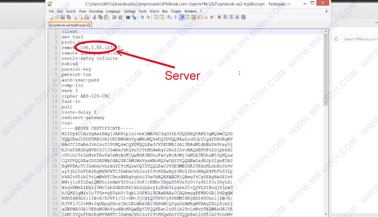
Task: Click the Search VPNBook.com field in the background window
Action: point(359,39)
